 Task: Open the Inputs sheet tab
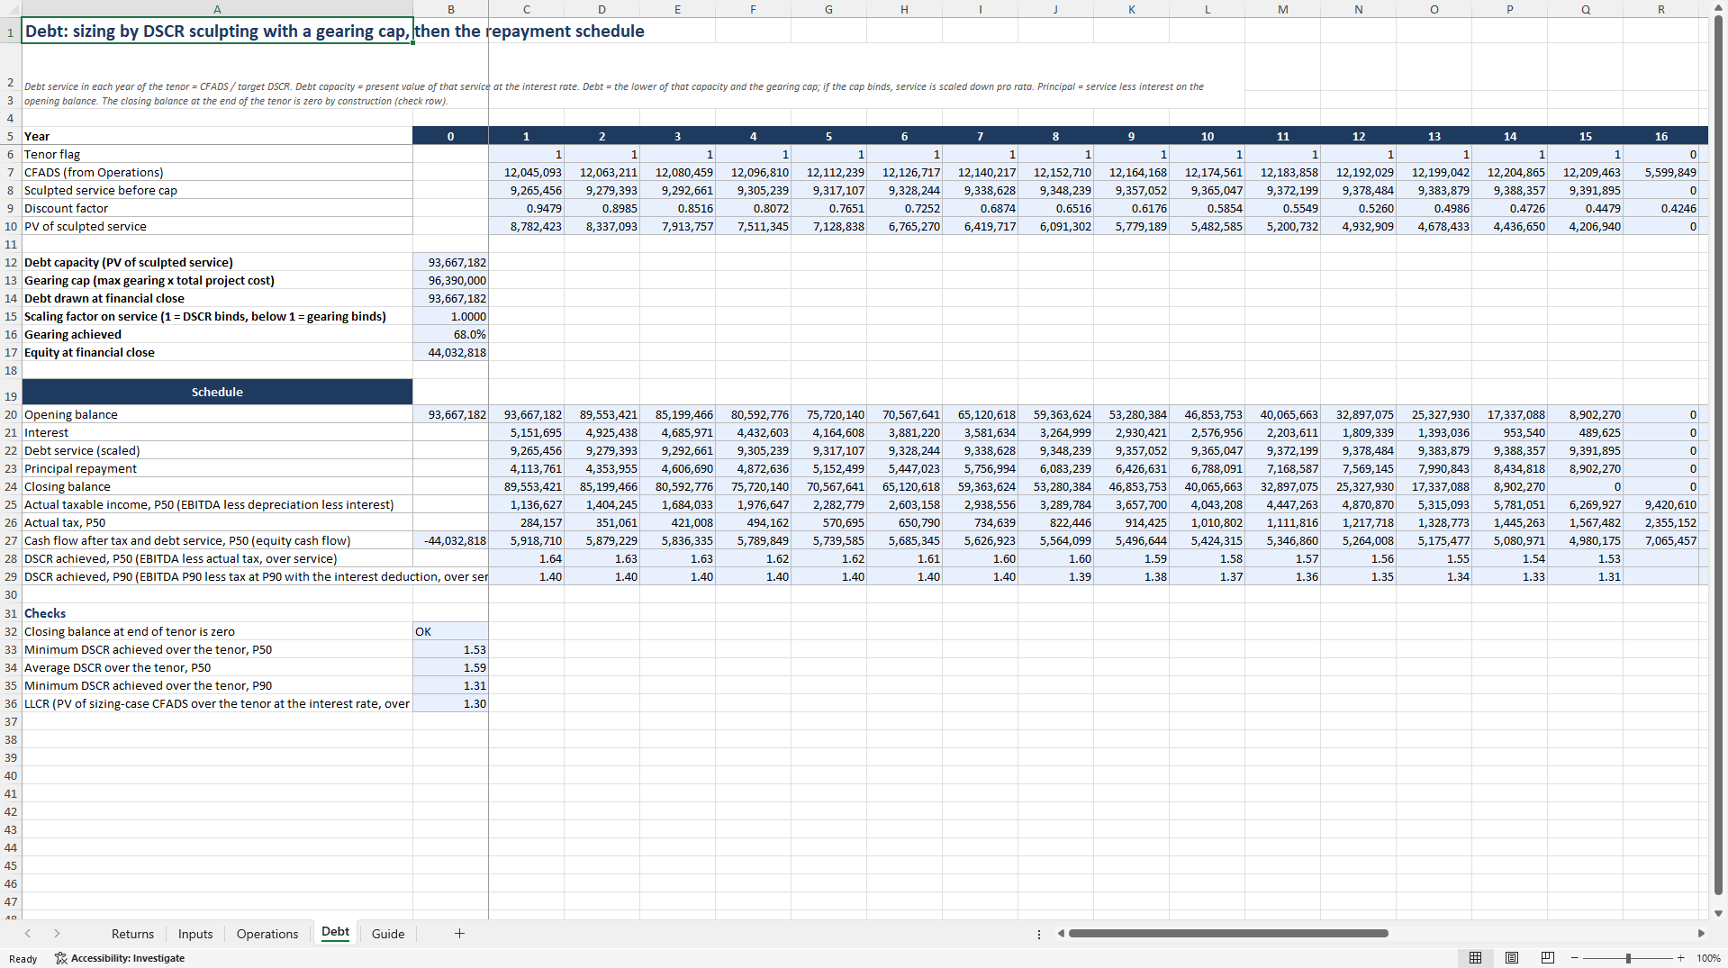[x=195, y=934]
